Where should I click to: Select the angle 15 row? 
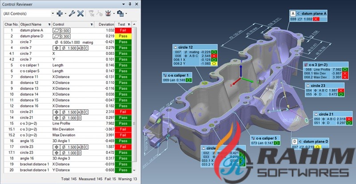(x=68, y=141)
